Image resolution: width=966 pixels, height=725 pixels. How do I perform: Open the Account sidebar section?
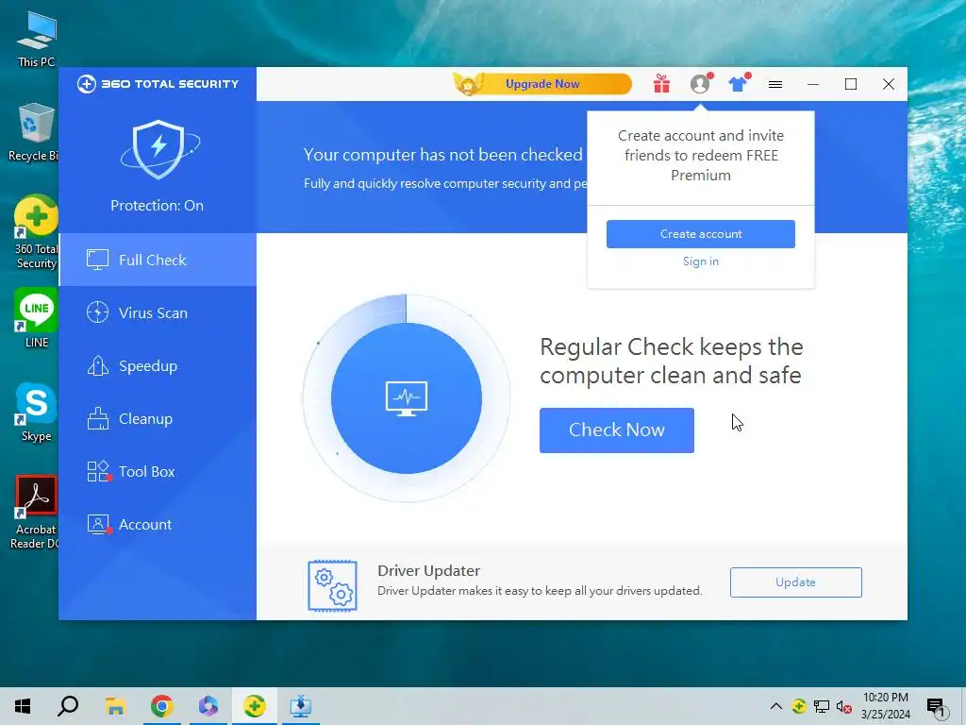pos(158,525)
